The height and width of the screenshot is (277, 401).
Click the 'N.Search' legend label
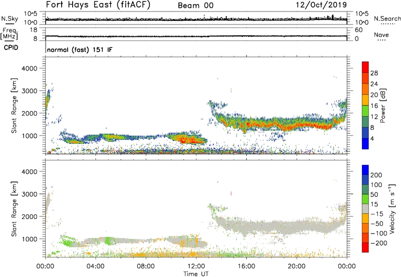[x=387, y=18]
